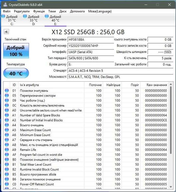
Task: Click the power on hours value 0 год.
Action: pyautogui.click(x=160, y=64)
